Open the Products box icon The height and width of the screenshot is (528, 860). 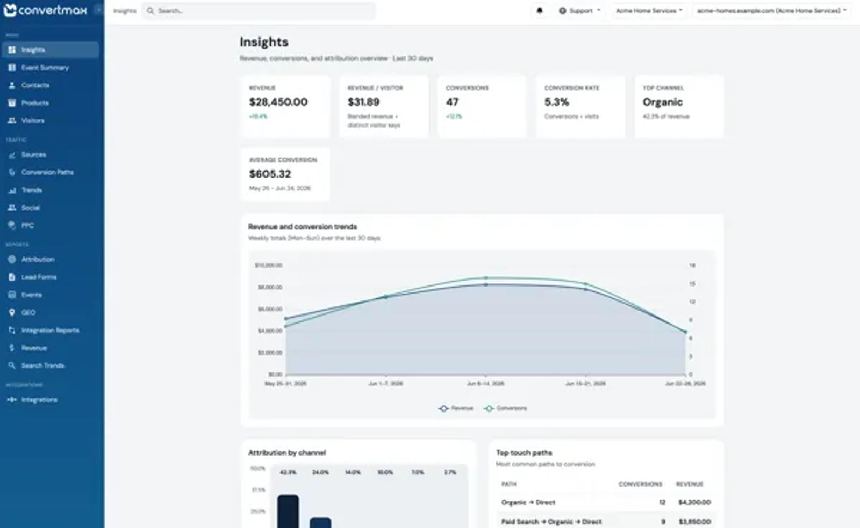click(12, 103)
